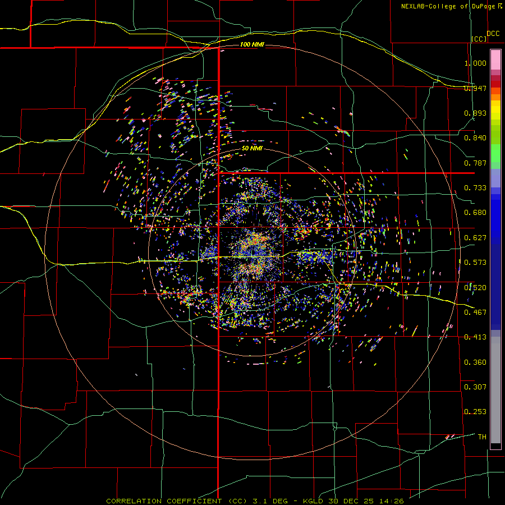Click the 0.573 scale value
Viewport: 505px width, 505px height.
pos(475,263)
